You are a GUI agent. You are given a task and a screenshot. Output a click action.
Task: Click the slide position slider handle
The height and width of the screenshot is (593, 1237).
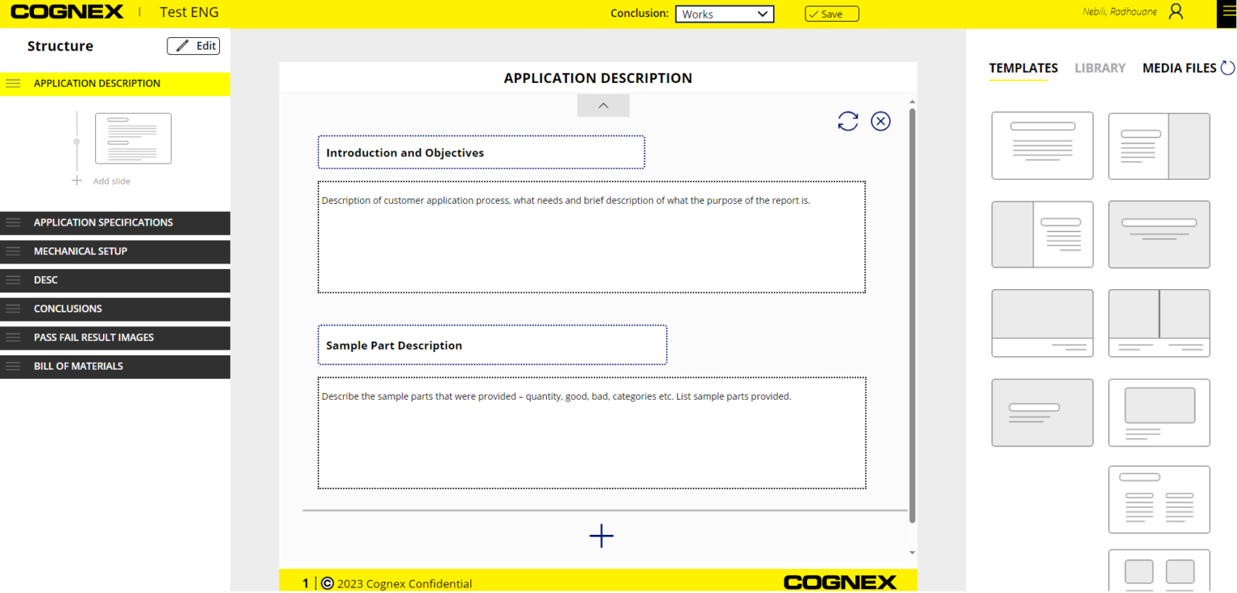click(77, 142)
